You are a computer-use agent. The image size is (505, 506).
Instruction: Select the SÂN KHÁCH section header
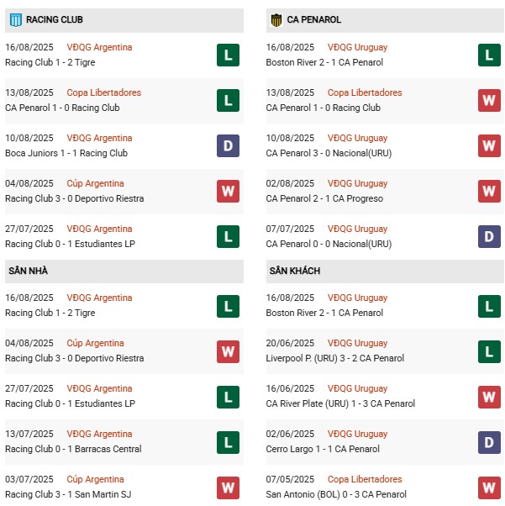click(294, 271)
